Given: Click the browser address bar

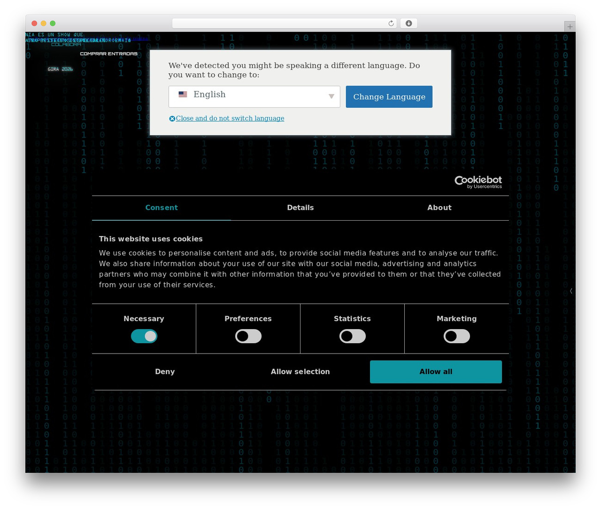Looking at the screenshot, I should (x=285, y=23).
